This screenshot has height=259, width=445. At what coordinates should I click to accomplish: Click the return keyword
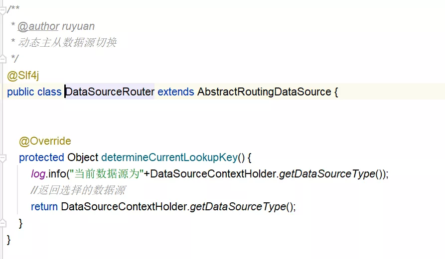[44, 206]
